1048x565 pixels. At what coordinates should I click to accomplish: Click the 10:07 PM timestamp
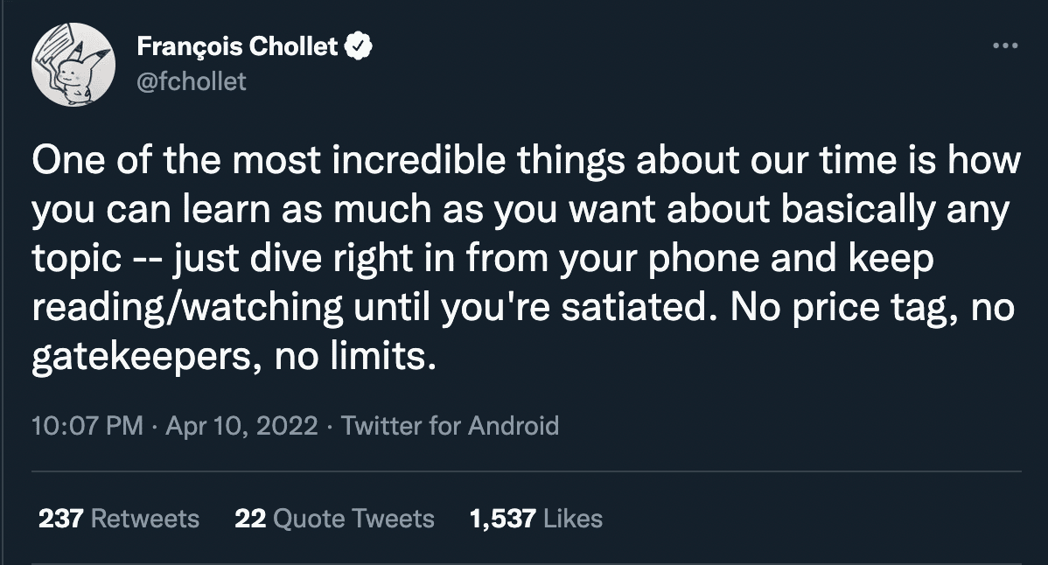87,425
